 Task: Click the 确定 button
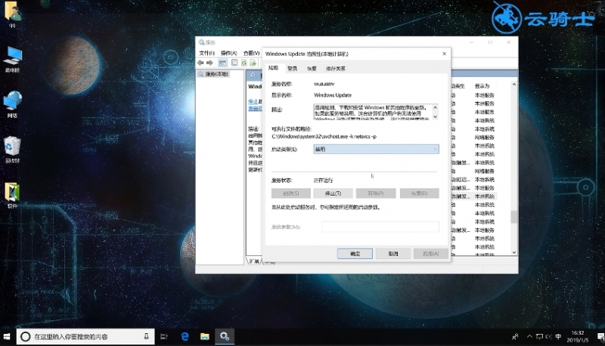tap(355, 254)
